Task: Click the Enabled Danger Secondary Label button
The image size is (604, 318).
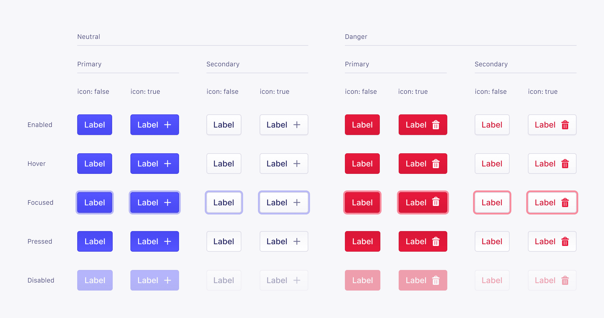Action: (x=492, y=125)
